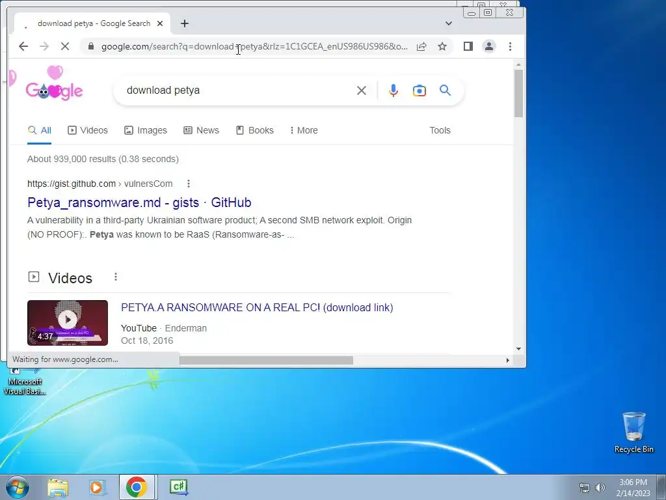
Task: Launch Windows Media Player from taskbar
Action: pos(97,487)
